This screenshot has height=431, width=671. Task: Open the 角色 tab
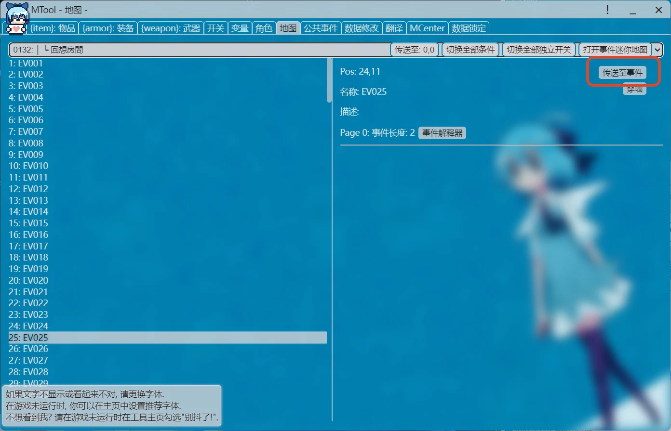pyautogui.click(x=264, y=28)
